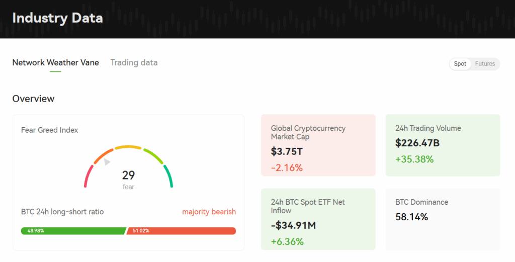515x262 pixels.
Task: Click the Fear Greed gauge pointer arrow
Action: coord(107,161)
